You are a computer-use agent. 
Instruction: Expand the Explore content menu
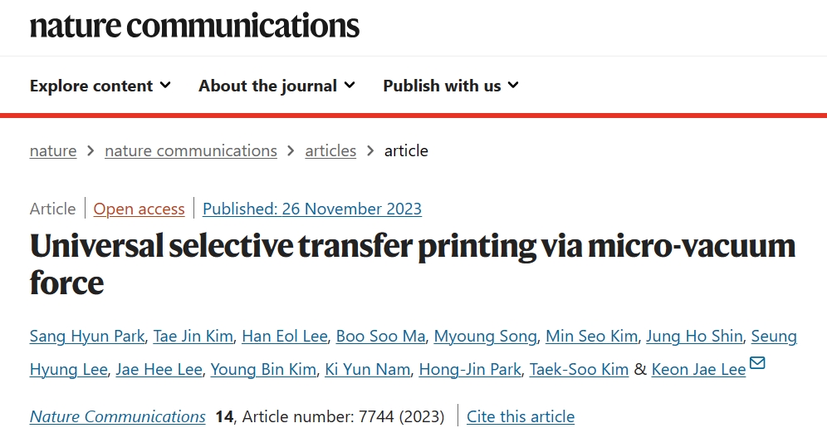pos(100,86)
